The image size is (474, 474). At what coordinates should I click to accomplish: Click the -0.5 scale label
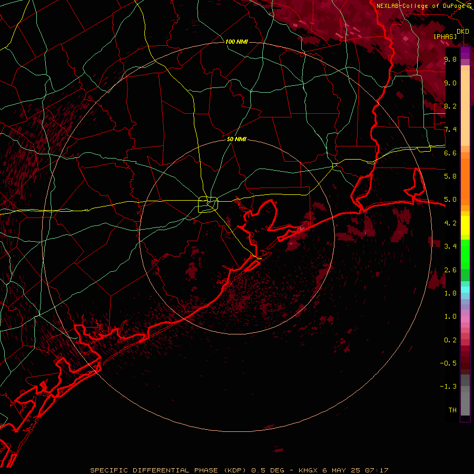[448, 363]
